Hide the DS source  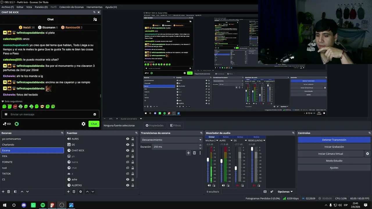tap(128, 145)
